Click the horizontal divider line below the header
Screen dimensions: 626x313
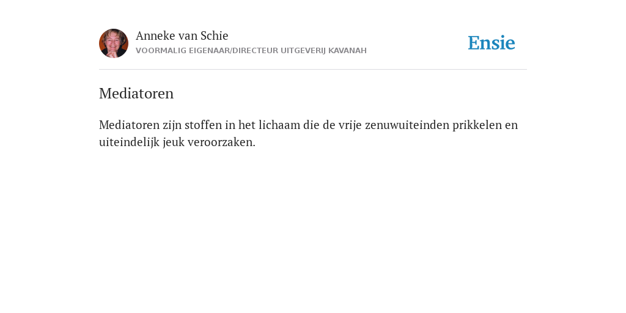pyautogui.click(x=313, y=70)
